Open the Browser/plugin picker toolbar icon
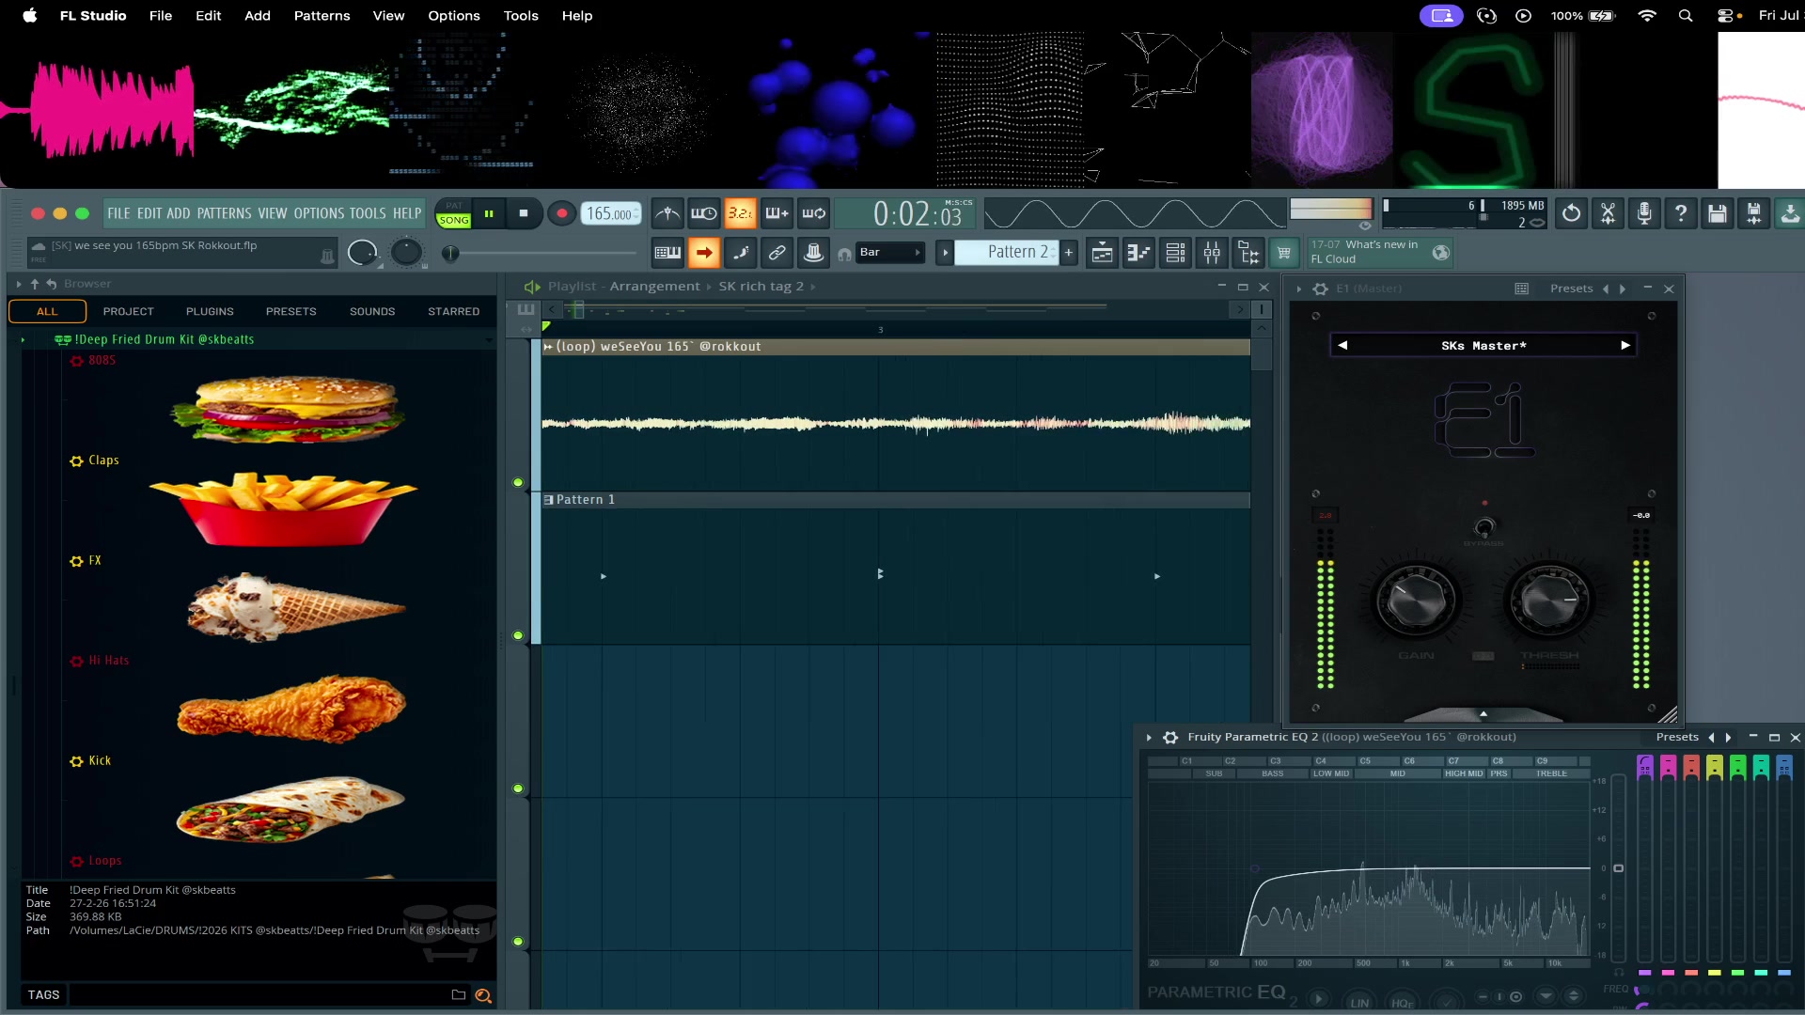Image resolution: width=1805 pixels, height=1015 pixels. click(x=1248, y=252)
